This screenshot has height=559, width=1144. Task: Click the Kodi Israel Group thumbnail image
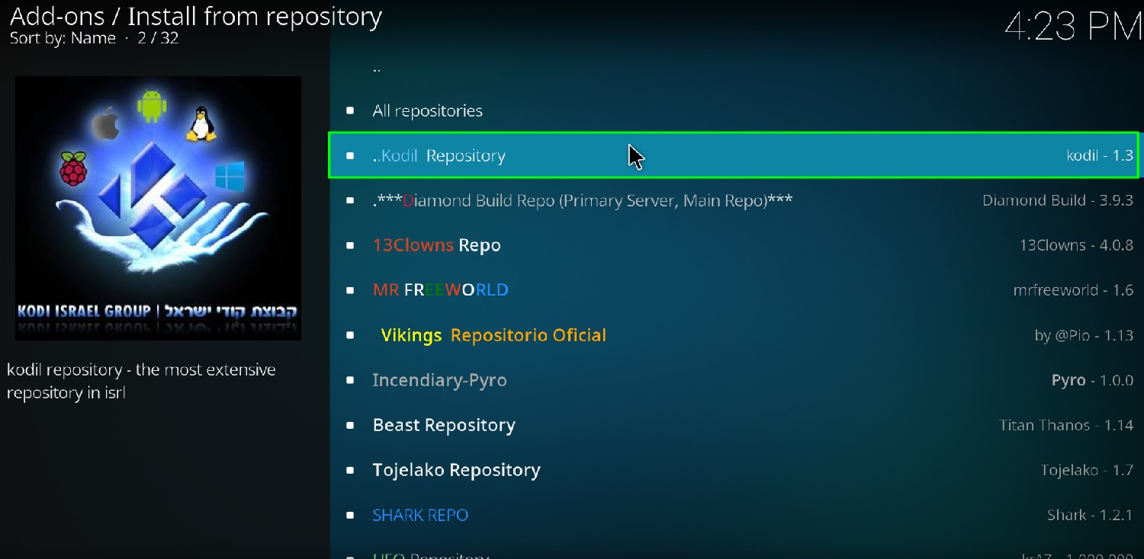[158, 208]
